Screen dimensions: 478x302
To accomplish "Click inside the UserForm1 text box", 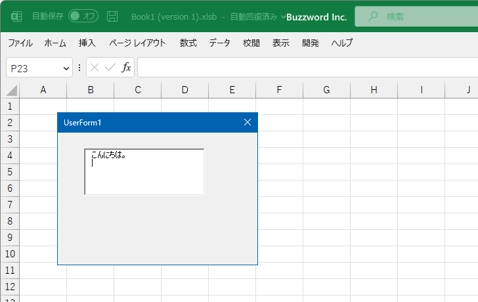I will 144,172.
